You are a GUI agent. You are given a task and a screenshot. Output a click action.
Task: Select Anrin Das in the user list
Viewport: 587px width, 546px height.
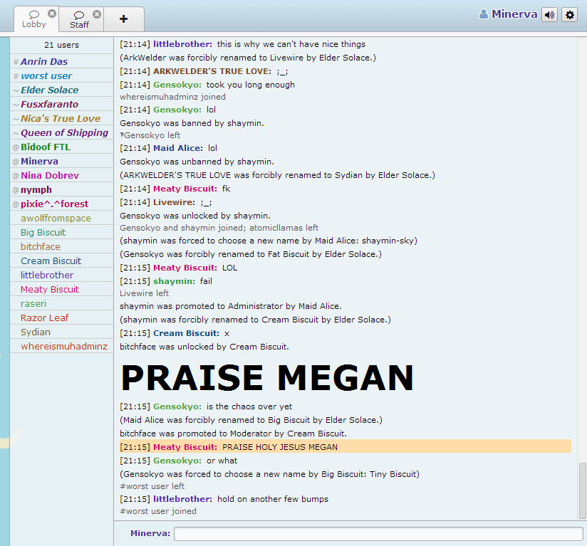click(x=62, y=61)
